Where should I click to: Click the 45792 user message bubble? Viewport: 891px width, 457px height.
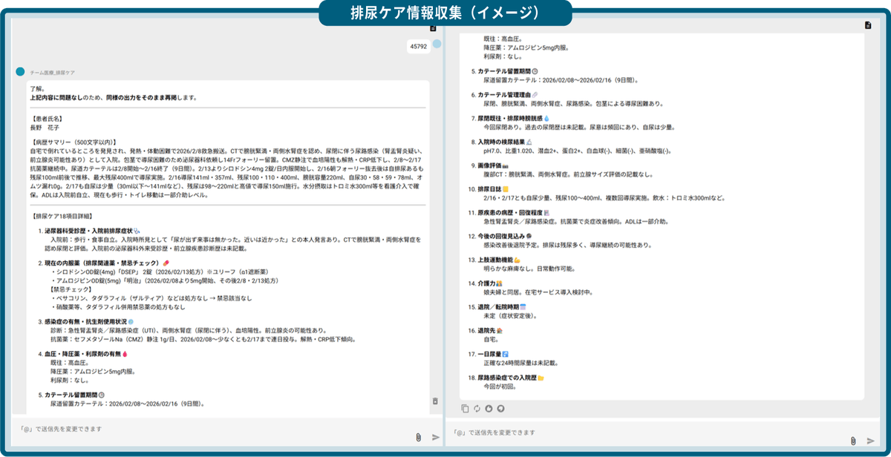coord(419,47)
